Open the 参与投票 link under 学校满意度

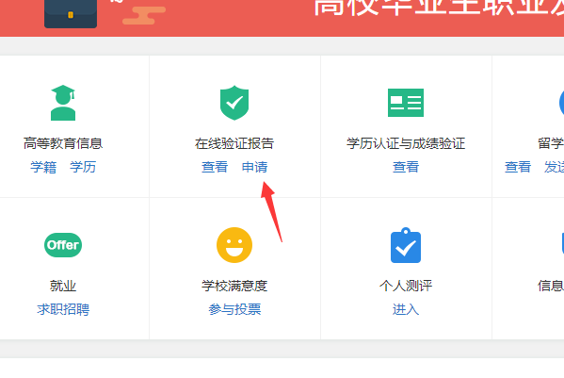[234, 309]
